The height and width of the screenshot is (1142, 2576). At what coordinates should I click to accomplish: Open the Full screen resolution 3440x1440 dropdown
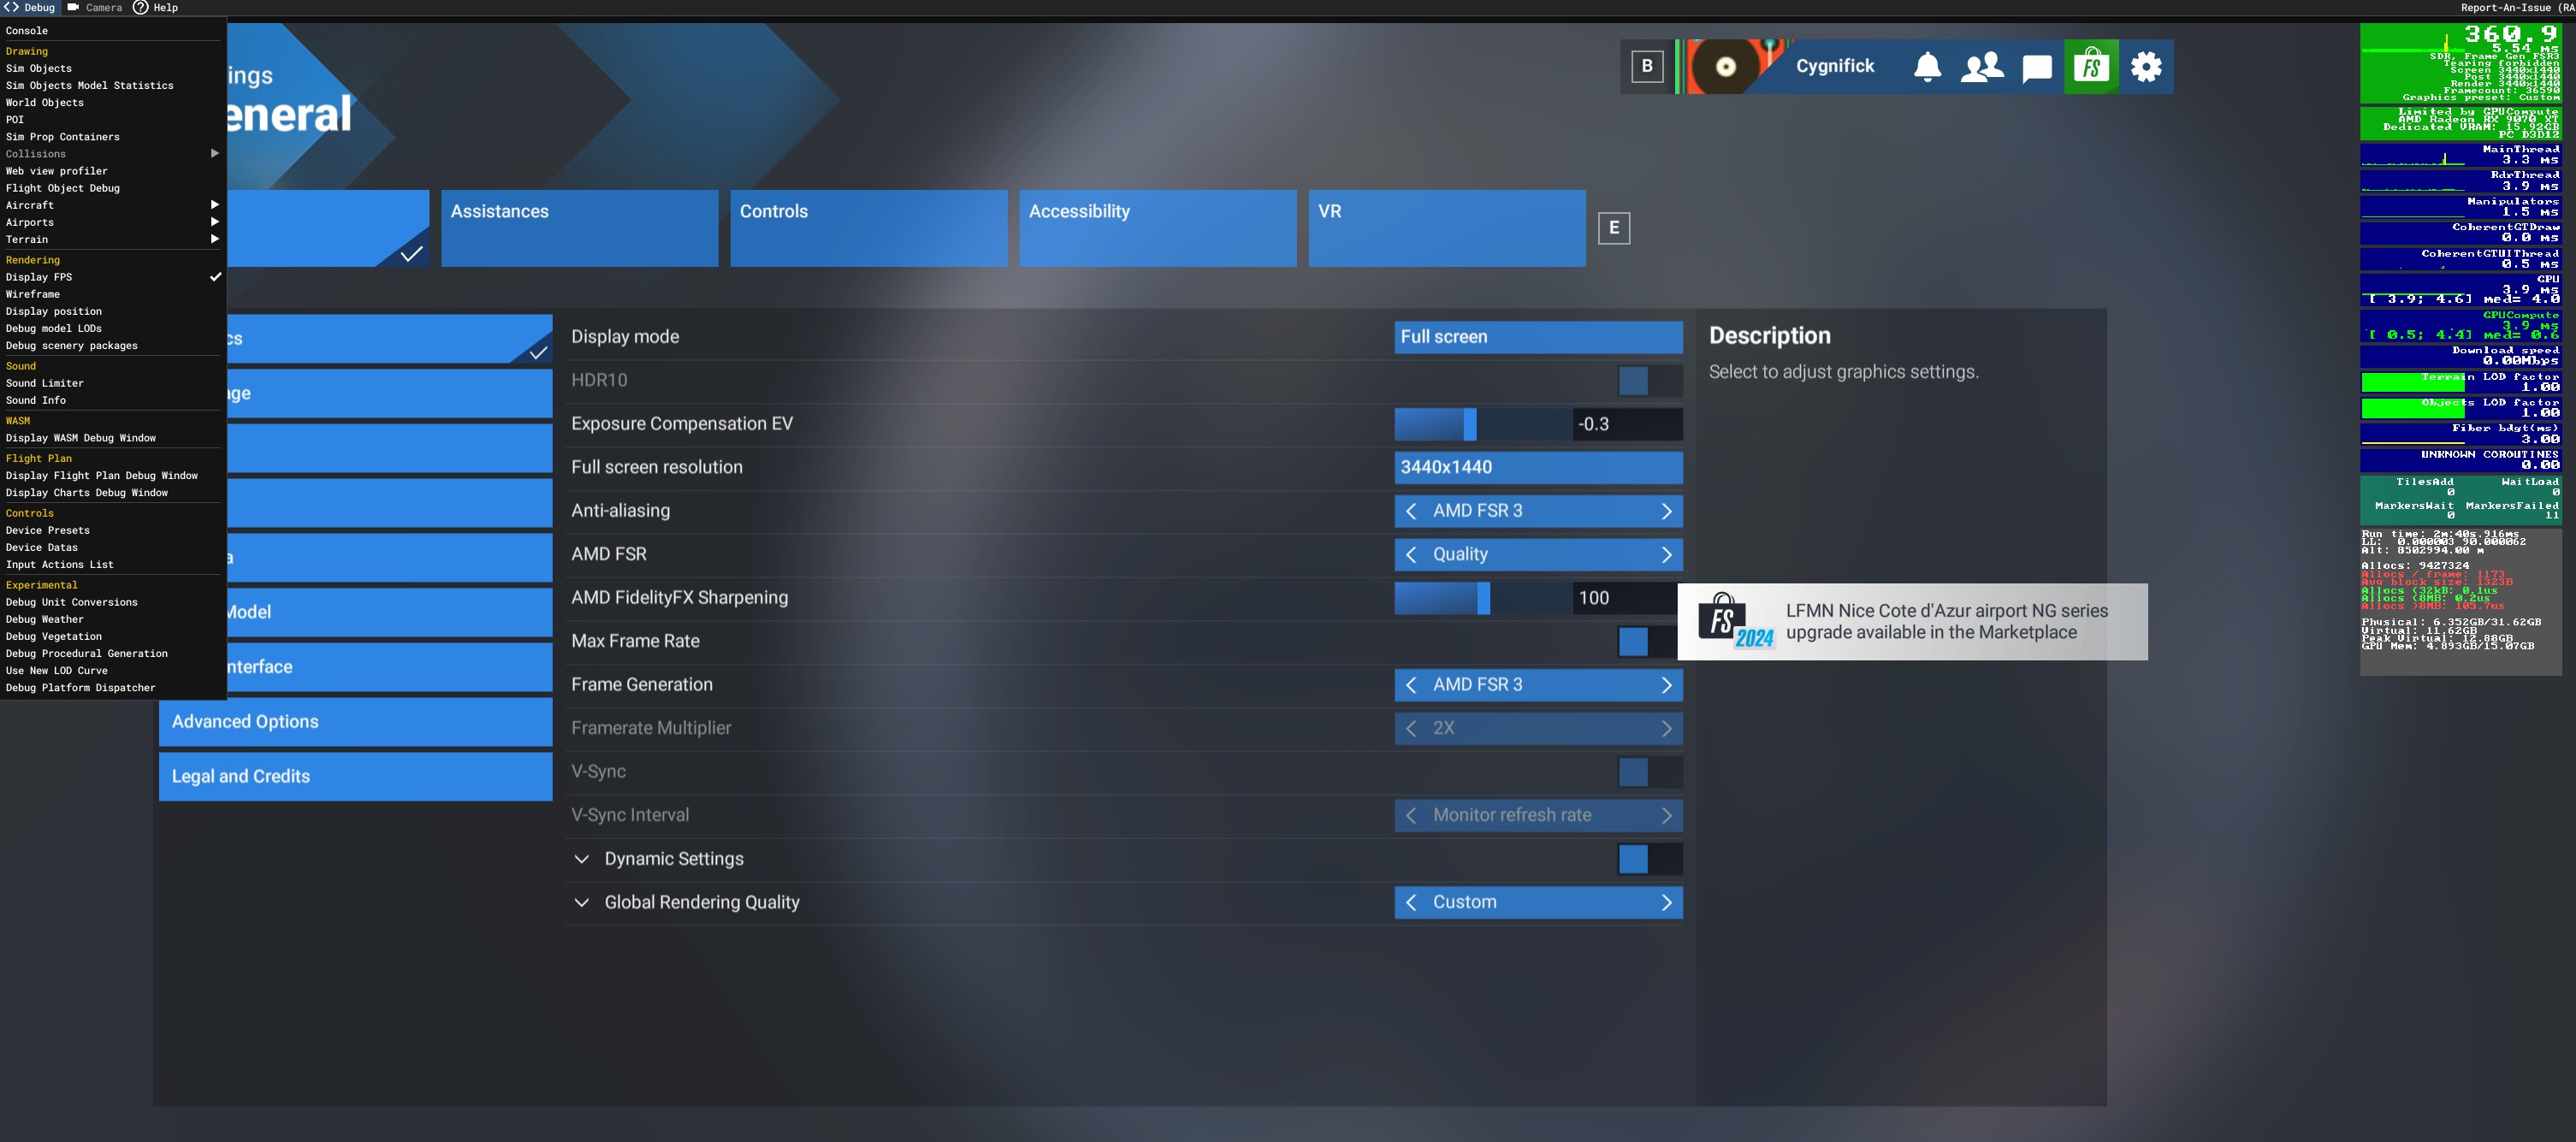pos(1538,467)
